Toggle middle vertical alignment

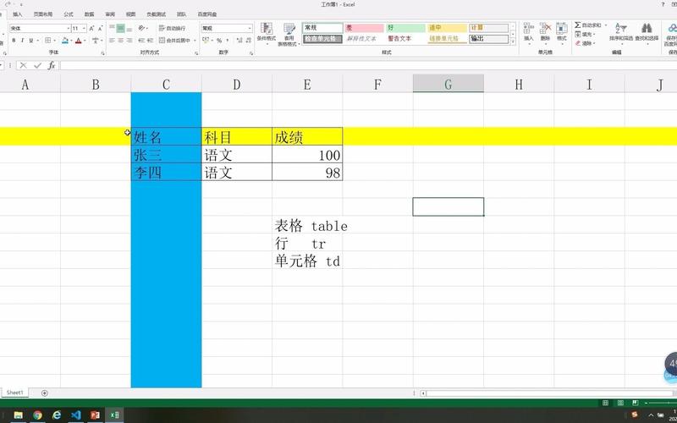[121, 28]
